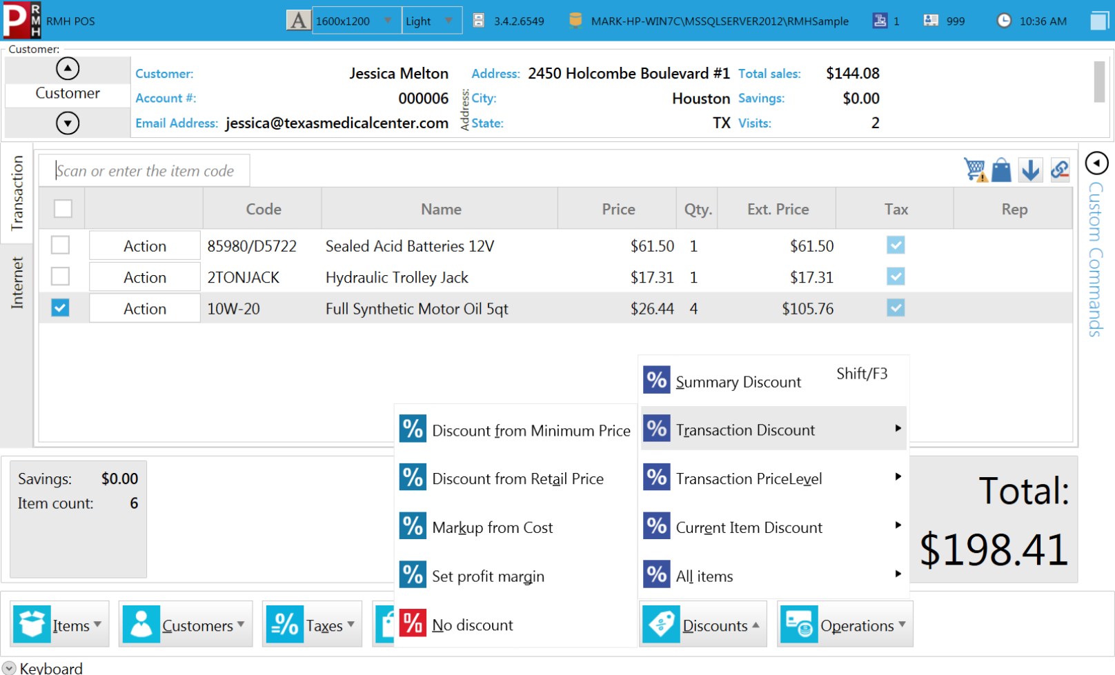Click the customer up arrow circle
Image resolution: width=1115 pixels, height=675 pixels.
[68, 68]
